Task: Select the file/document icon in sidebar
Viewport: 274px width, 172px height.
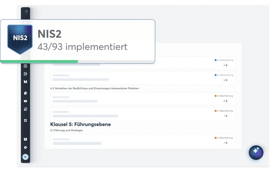Action: click(25, 109)
